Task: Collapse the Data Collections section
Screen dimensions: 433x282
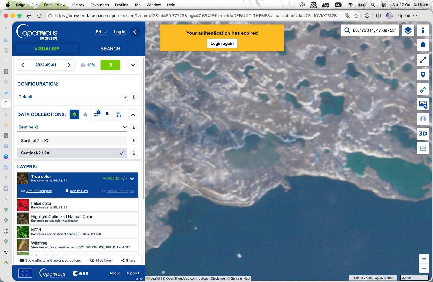Action: (133, 115)
